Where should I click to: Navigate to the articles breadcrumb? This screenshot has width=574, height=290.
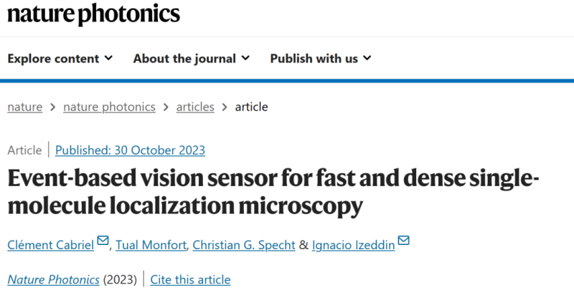195,107
